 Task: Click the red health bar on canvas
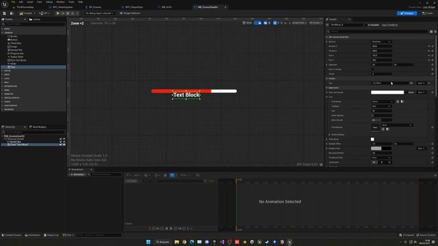click(x=181, y=91)
